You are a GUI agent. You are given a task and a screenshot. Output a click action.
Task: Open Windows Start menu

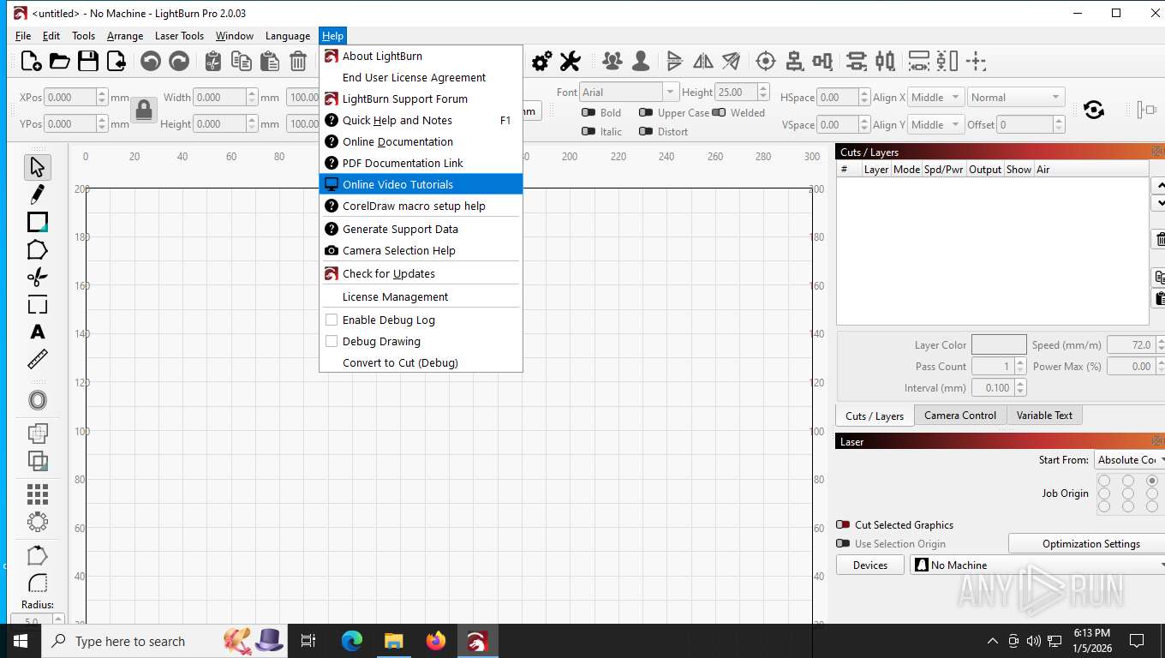click(20, 641)
